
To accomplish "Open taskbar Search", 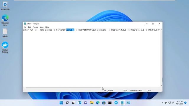I will [x=67, y=103].
